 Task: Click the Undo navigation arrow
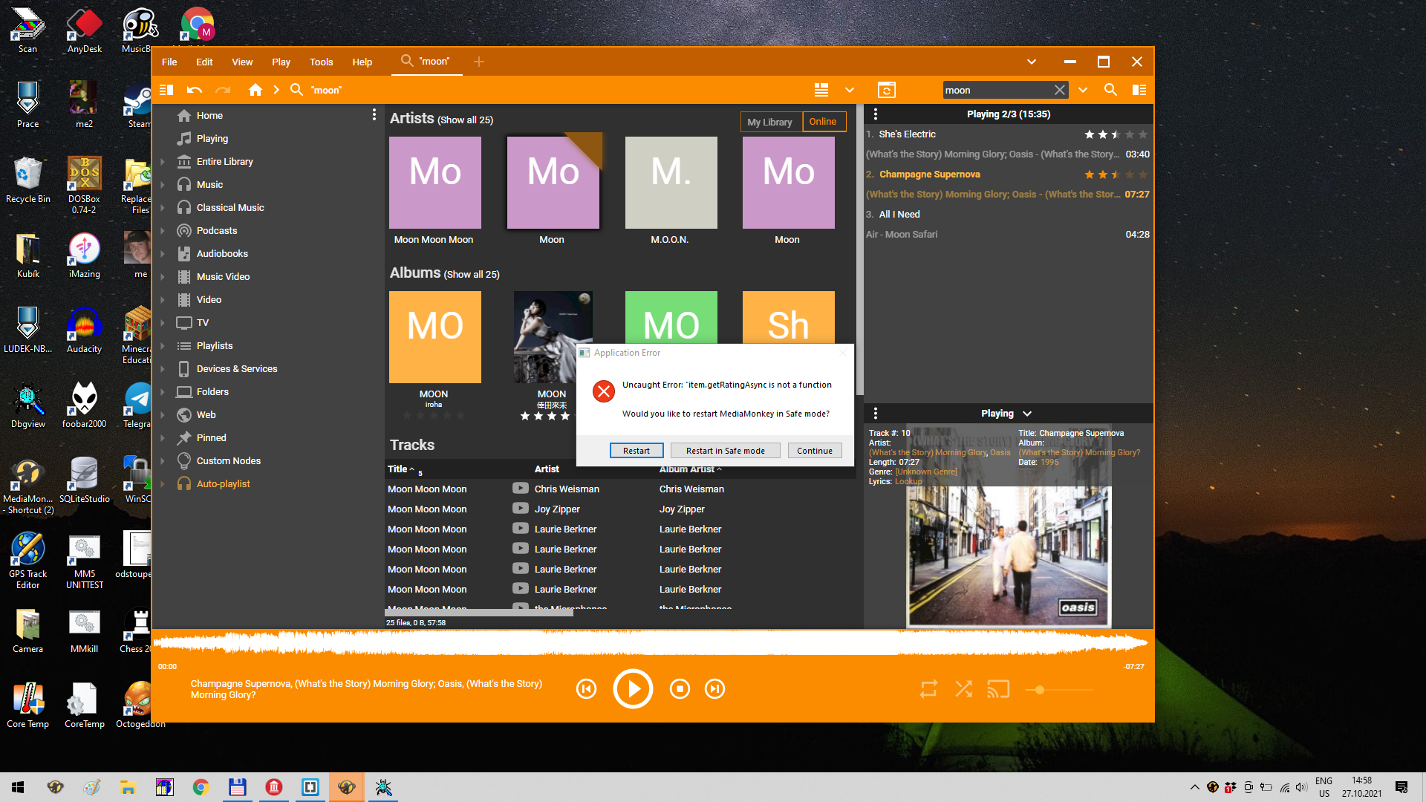click(x=195, y=90)
